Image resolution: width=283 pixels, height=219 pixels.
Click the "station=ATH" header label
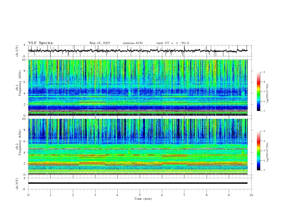coord(133,43)
